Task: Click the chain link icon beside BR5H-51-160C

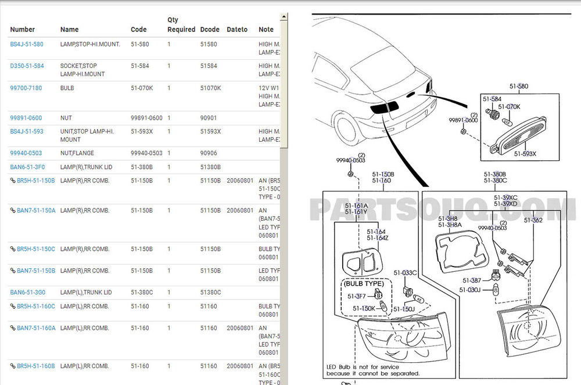Action: (13, 307)
